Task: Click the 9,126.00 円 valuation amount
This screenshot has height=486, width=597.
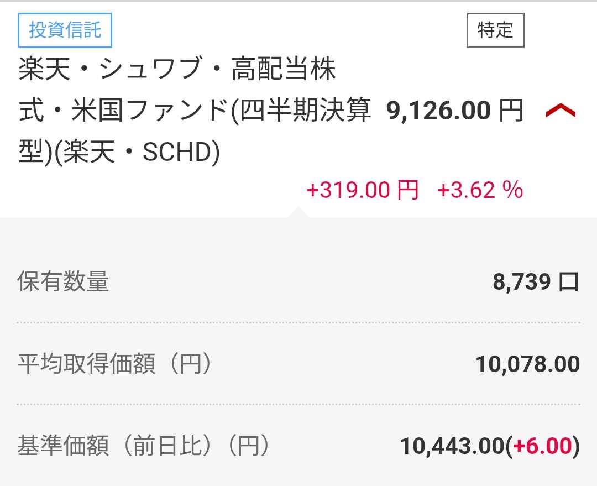Action: (x=454, y=112)
